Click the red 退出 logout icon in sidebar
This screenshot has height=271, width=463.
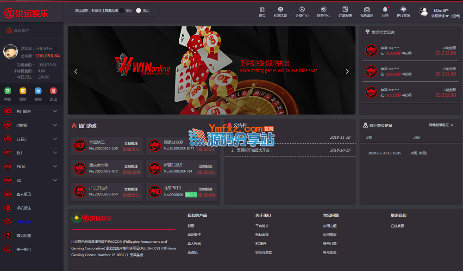click(53, 91)
